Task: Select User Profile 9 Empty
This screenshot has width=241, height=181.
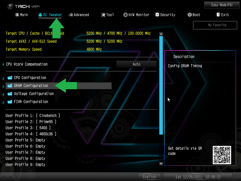Action: [25, 165]
